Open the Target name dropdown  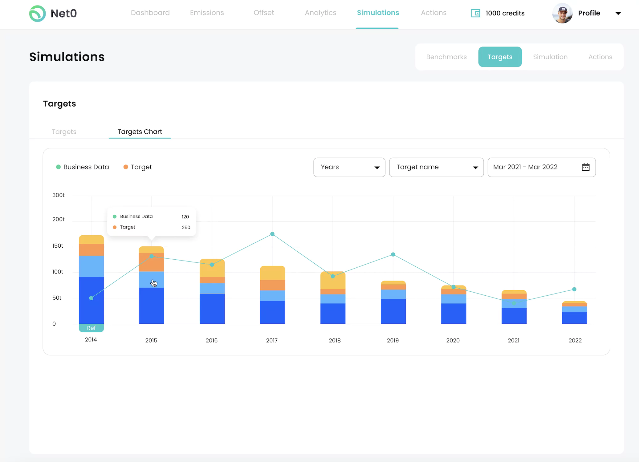coord(436,167)
